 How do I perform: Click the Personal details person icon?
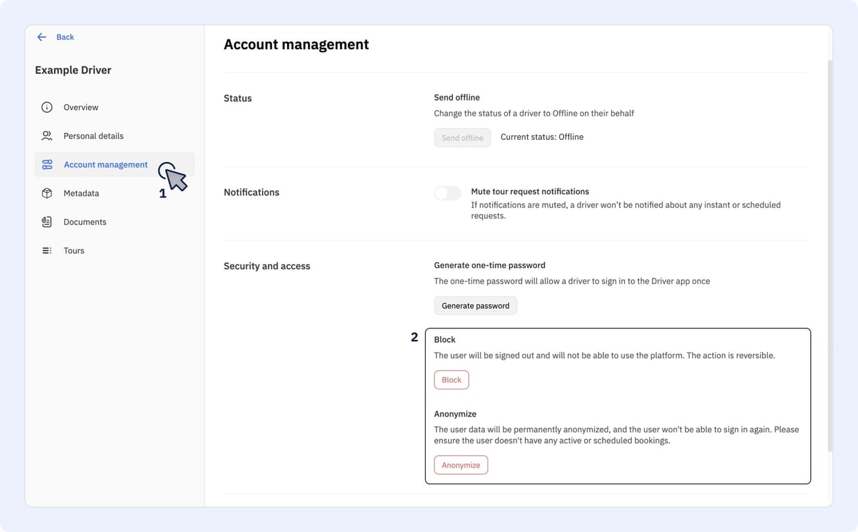pyautogui.click(x=46, y=136)
